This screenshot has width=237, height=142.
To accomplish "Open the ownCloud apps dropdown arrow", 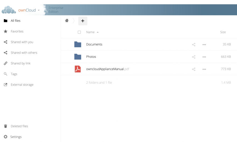I will (x=39, y=10).
